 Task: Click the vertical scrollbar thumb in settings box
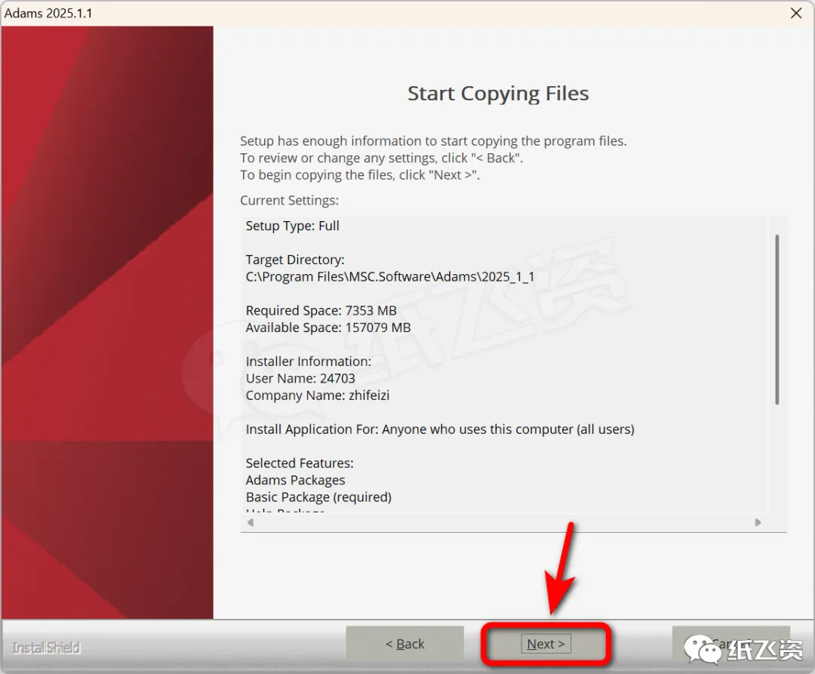(777, 319)
